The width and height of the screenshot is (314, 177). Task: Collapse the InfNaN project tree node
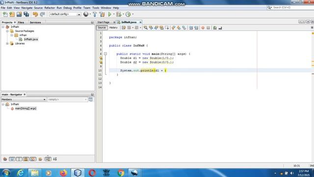tap(3, 27)
